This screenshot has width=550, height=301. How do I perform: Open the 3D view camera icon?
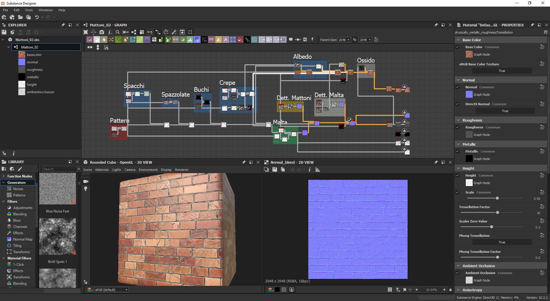[x=85, y=181]
